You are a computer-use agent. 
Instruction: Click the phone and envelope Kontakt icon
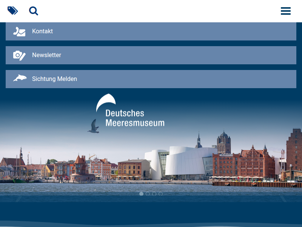[19, 31]
